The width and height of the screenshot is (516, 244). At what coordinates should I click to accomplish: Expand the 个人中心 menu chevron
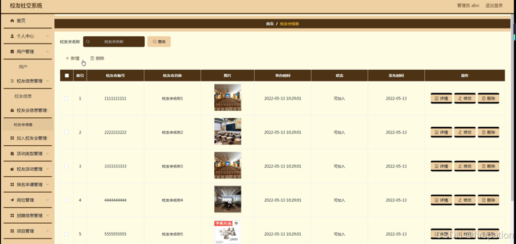48,36
